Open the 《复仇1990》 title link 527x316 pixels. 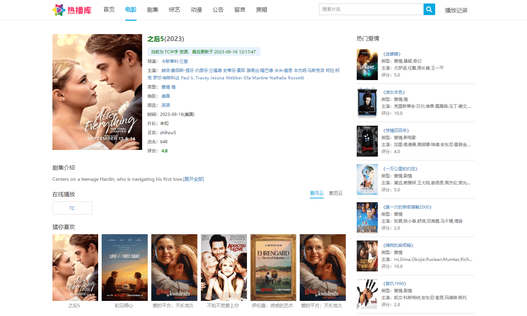tap(395, 284)
